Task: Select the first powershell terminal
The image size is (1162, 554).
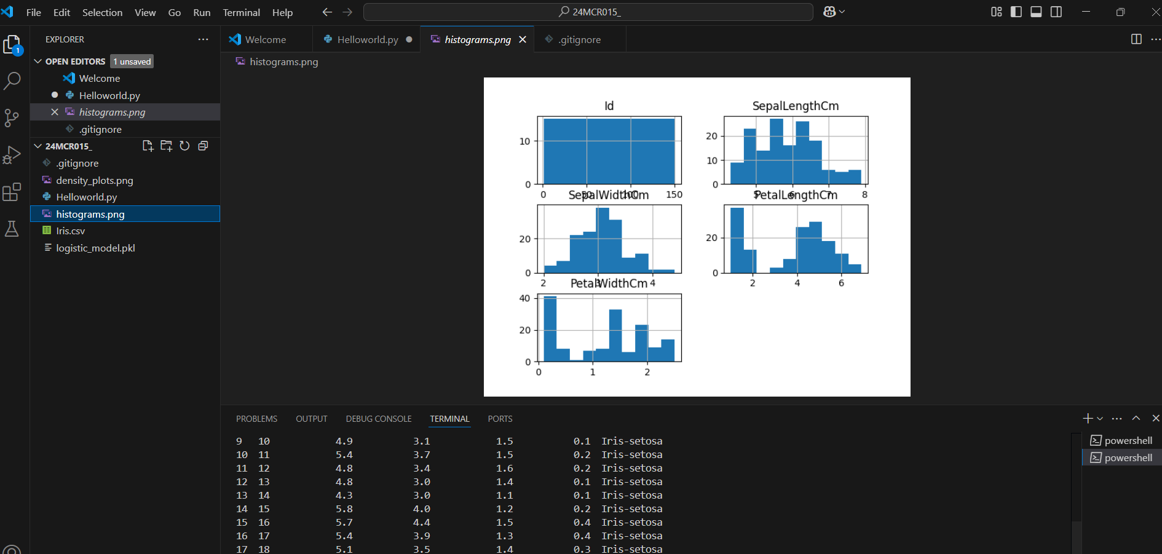Action: click(1121, 440)
